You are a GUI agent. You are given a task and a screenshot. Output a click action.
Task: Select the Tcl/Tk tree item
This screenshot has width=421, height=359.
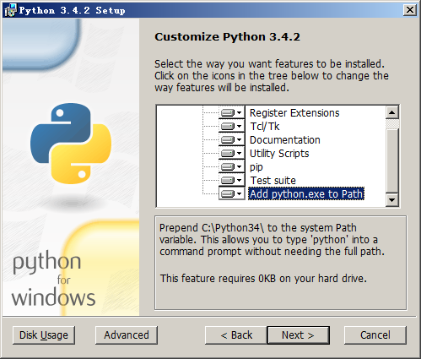click(x=265, y=127)
